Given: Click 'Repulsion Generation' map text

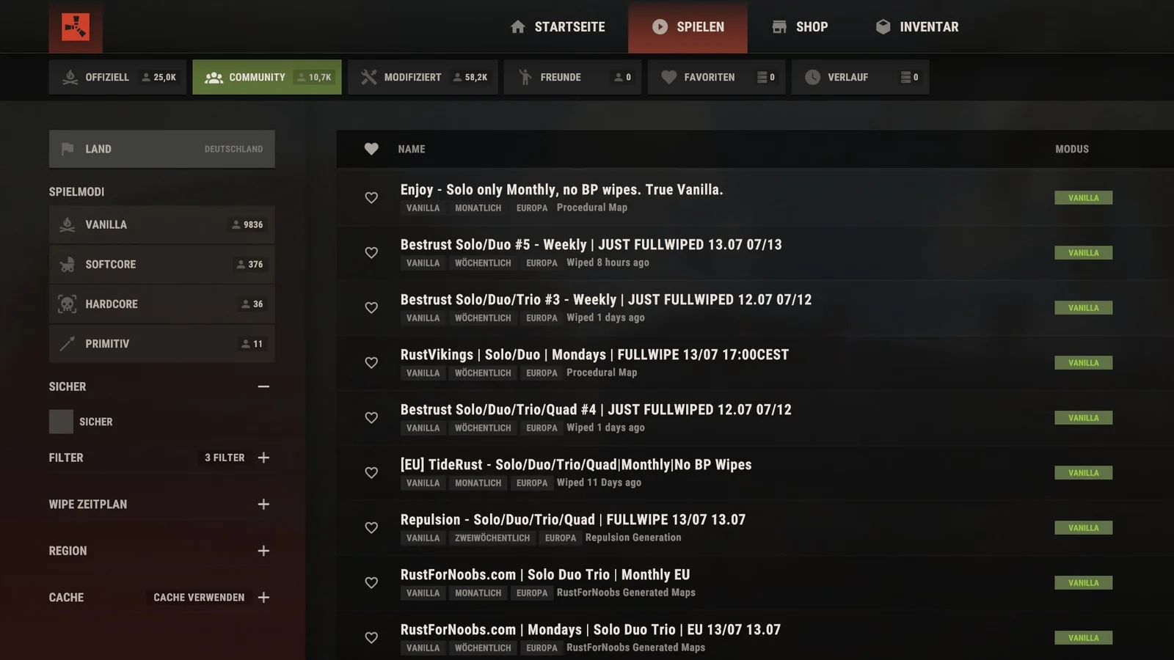Looking at the screenshot, I should tap(633, 538).
